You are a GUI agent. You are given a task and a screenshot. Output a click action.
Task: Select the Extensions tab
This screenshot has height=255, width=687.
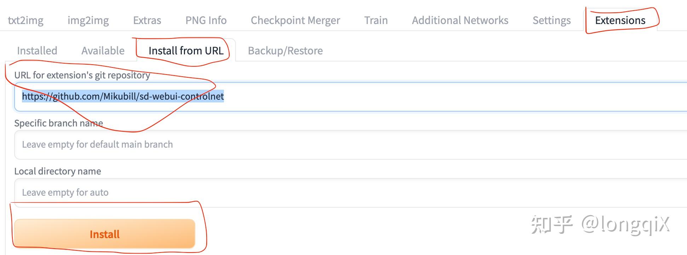click(620, 20)
